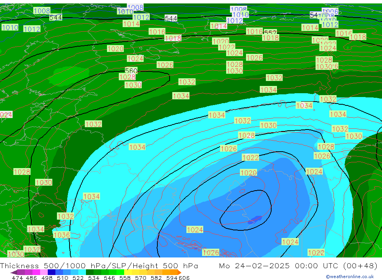Click the date text 'Mo 24-02-2025 00:00 UTC (00+48)'
This screenshot has width=382, height=280.
click(298, 265)
